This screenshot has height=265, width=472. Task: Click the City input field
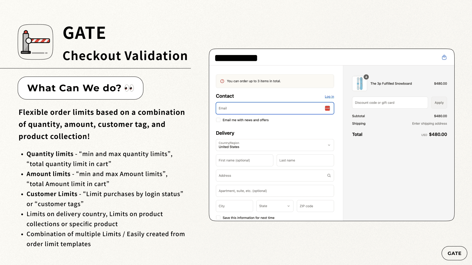pyautogui.click(x=234, y=206)
